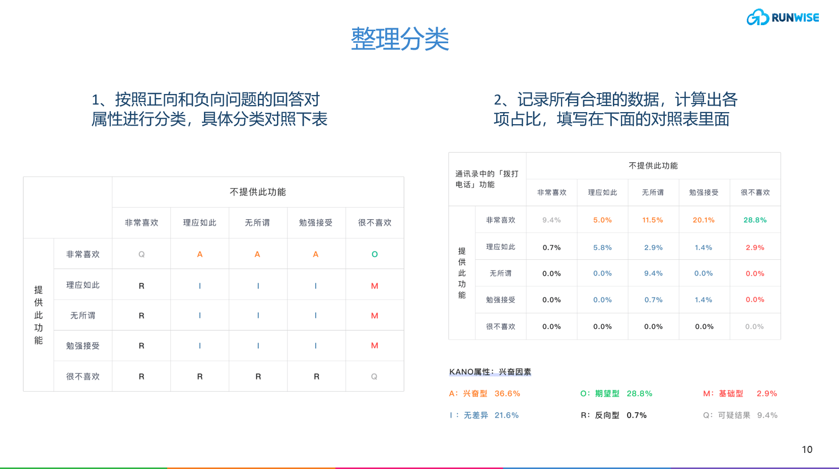Click the 20.1% cell
This screenshot has height=469, width=839.
pyautogui.click(x=704, y=220)
